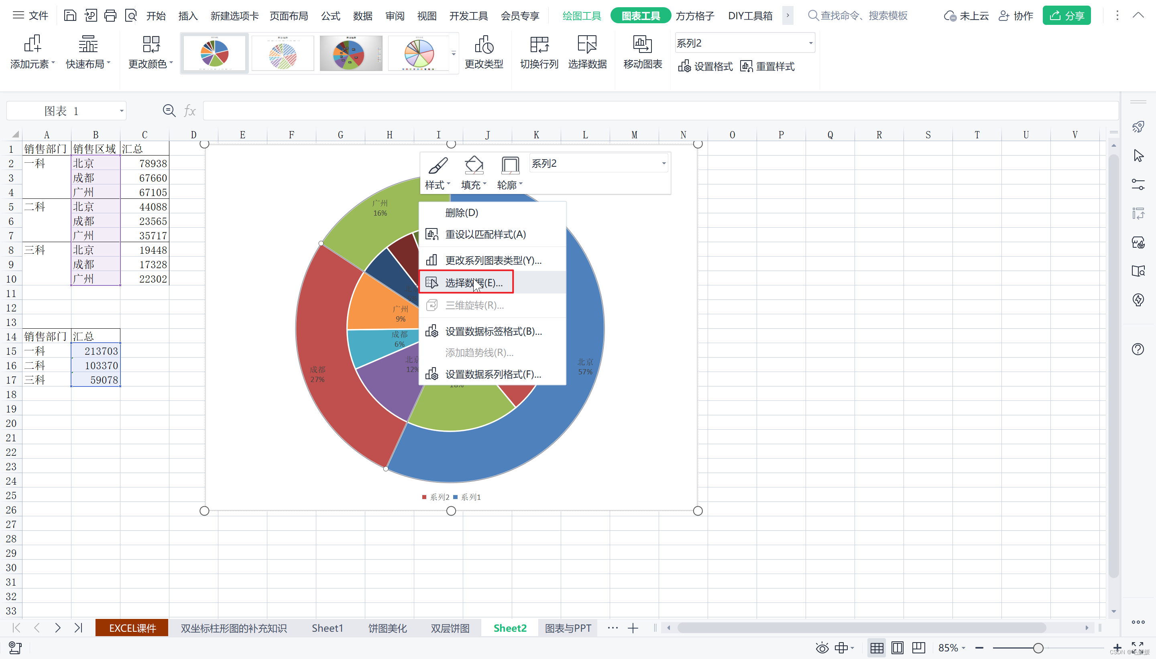The height and width of the screenshot is (659, 1156).
Task: Choose 选择数据(E) in context menu
Action: pyautogui.click(x=492, y=283)
